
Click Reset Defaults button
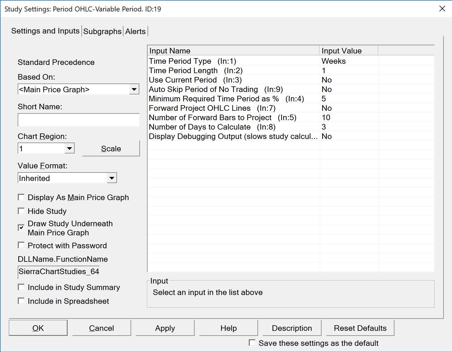coord(360,328)
